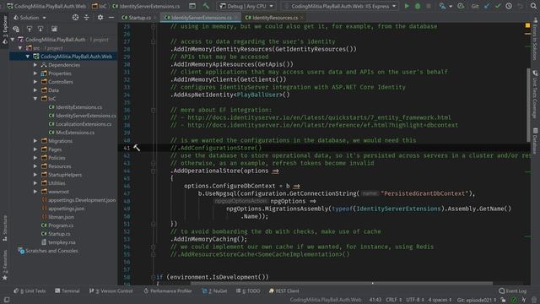Click the gray stop button in the toolbar
The image size is (540, 304).
pyautogui.click(x=429, y=6)
